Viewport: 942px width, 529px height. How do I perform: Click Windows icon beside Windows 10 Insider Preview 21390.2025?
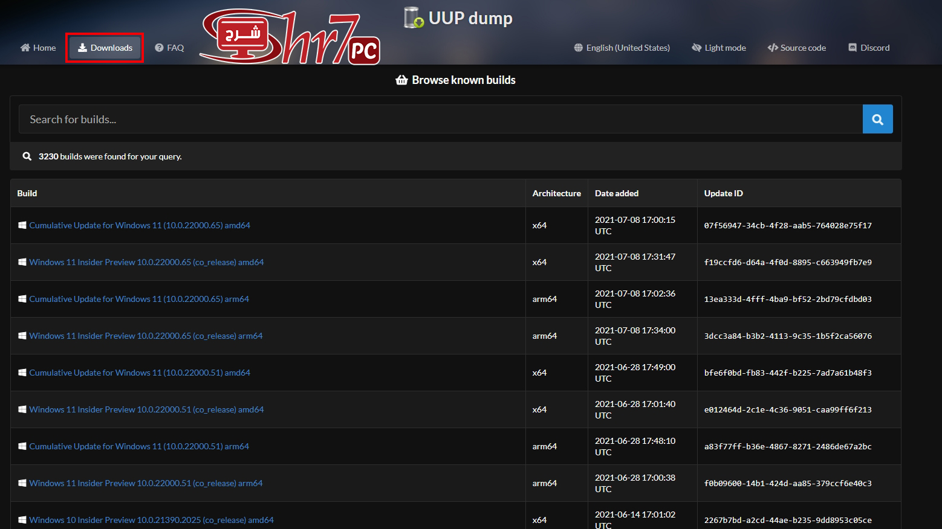click(22, 520)
